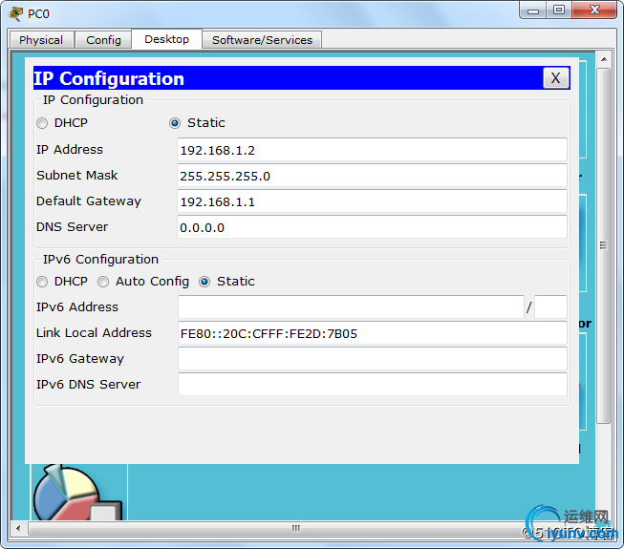The width and height of the screenshot is (624, 549).
Task: Minimize the PC0 window
Action: tap(533, 11)
